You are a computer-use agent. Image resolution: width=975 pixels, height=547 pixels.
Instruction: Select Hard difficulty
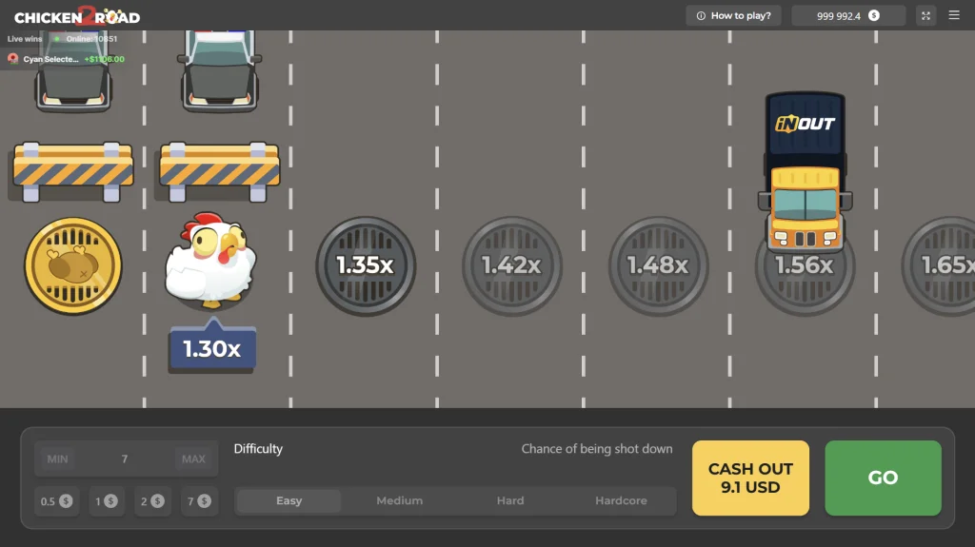click(x=510, y=501)
